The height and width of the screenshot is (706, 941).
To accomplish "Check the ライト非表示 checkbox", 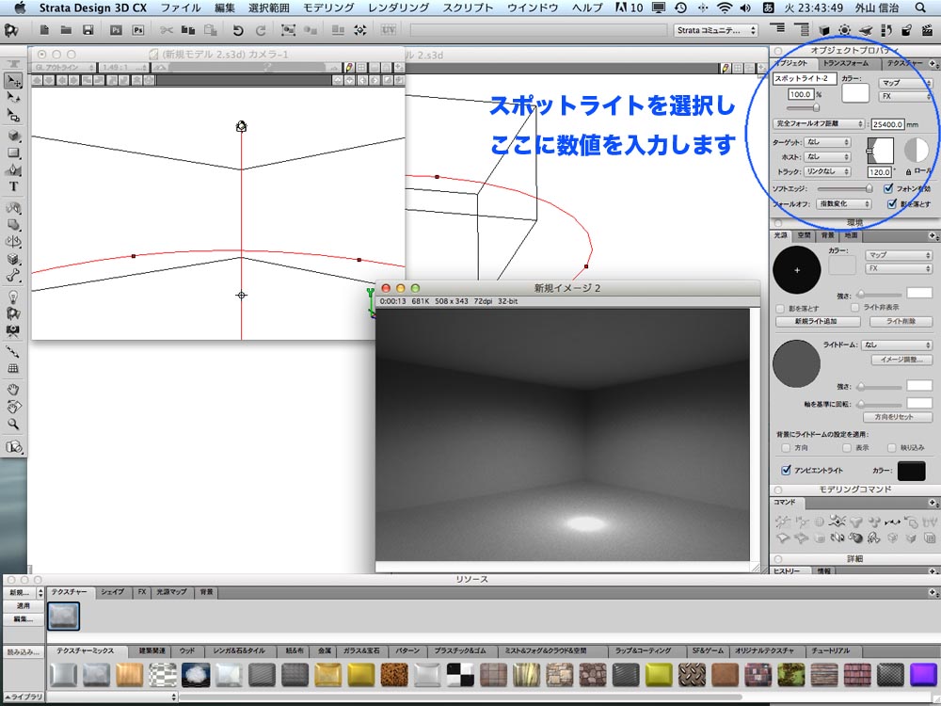I will [854, 308].
